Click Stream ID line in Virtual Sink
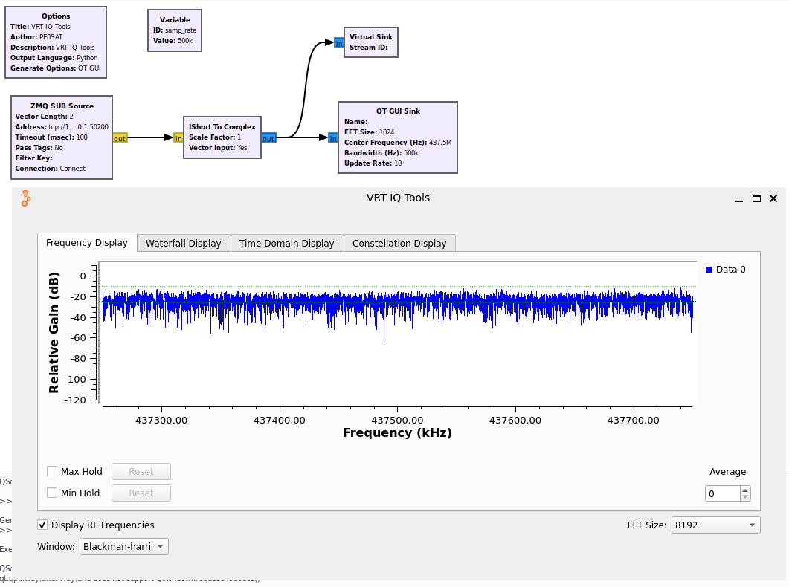Image resolution: width=789 pixels, height=587 pixels. point(369,48)
